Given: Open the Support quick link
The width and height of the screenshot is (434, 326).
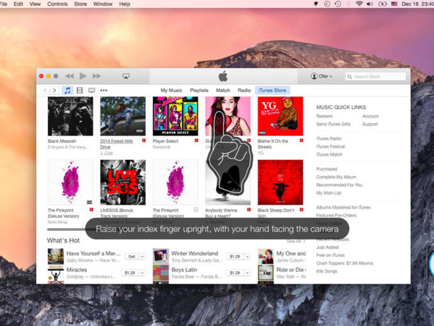Looking at the screenshot, I should tap(370, 124).
